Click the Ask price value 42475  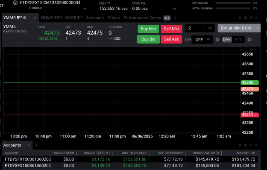[x=95, y=32]
